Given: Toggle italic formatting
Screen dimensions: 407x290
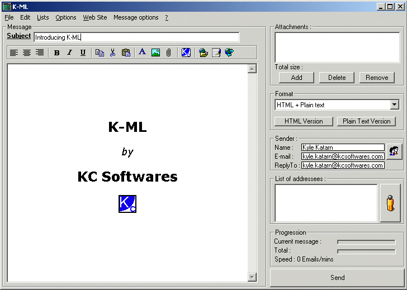Looking at the screenshot, I should tap(70, 53).
